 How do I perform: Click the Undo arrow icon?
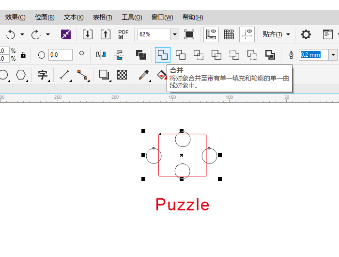coord(10,34)
